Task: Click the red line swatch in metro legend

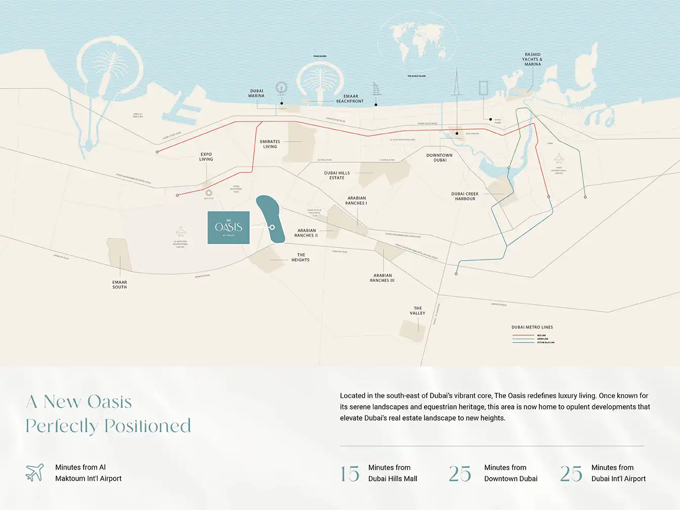Action: point(523,335)
